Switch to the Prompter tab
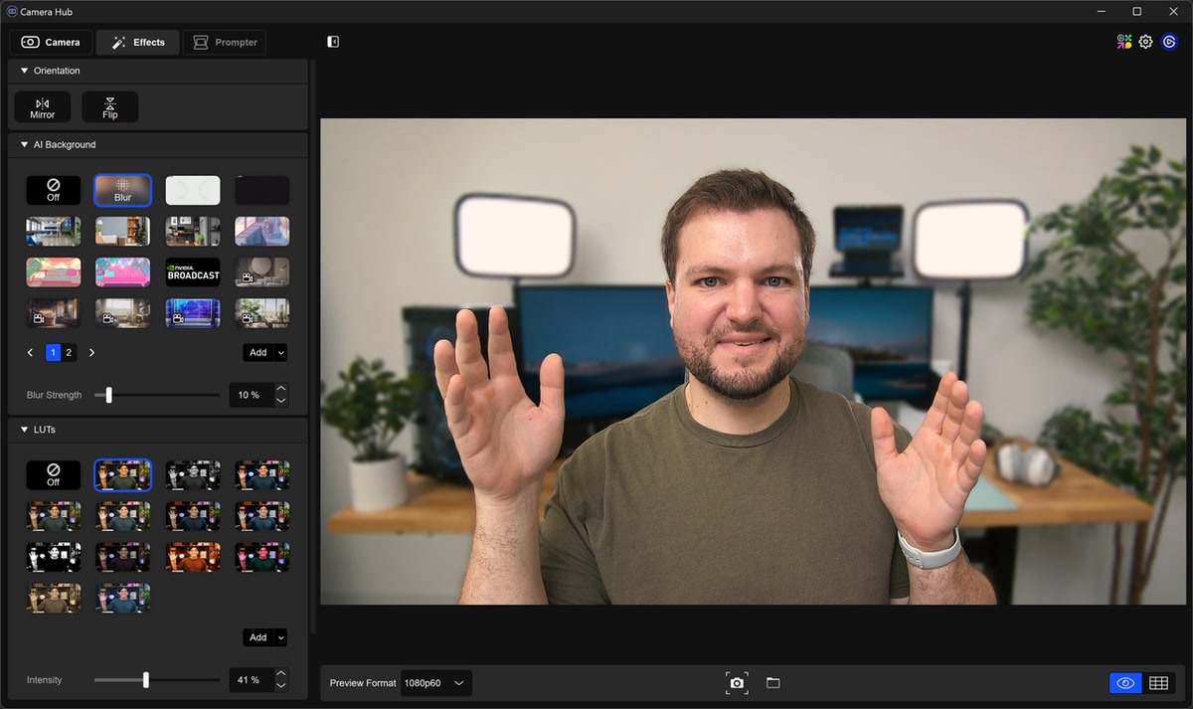 tap(224, 43)
